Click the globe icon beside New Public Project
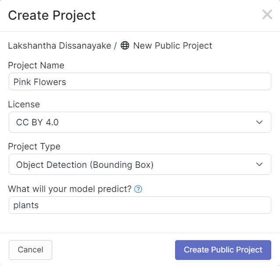 coord(125,46)
